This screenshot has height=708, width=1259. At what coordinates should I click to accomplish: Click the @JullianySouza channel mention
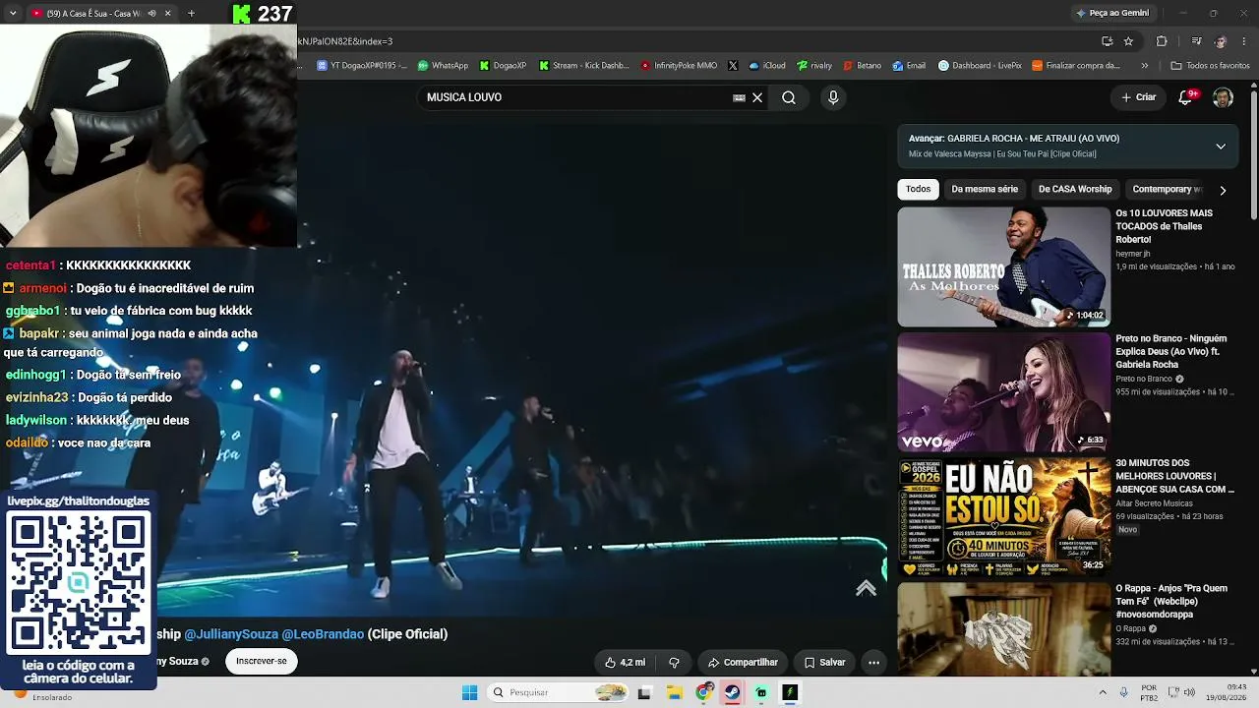pyautogui.click(x=231, y=634)
